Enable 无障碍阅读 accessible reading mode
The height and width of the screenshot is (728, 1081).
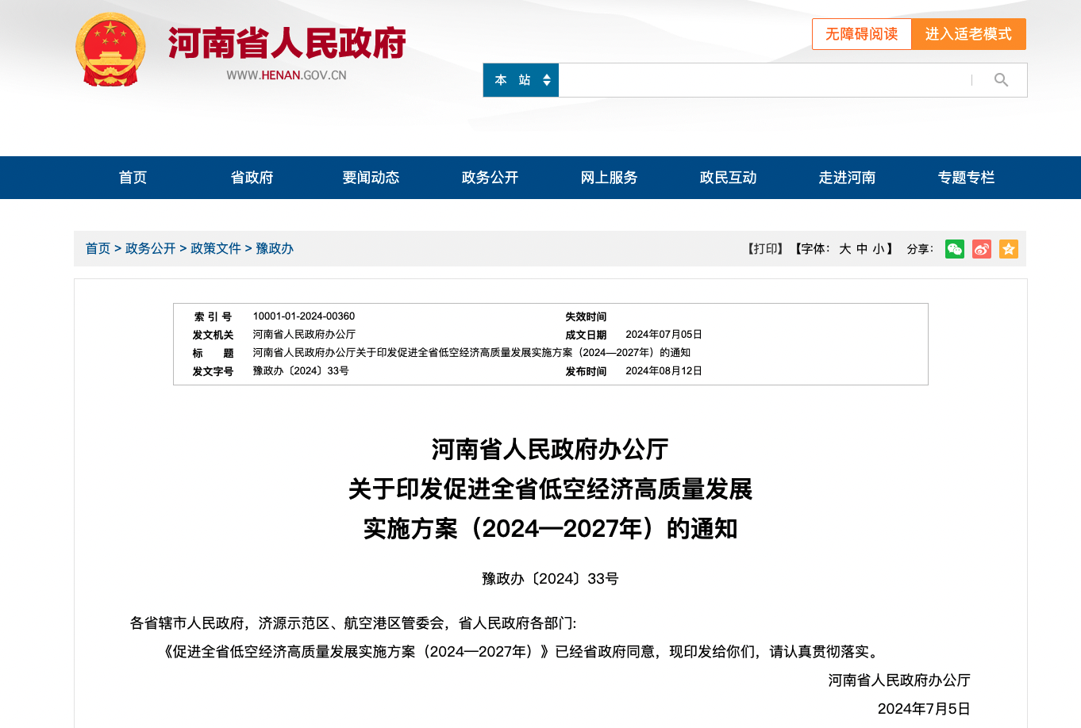pos(861,34)
